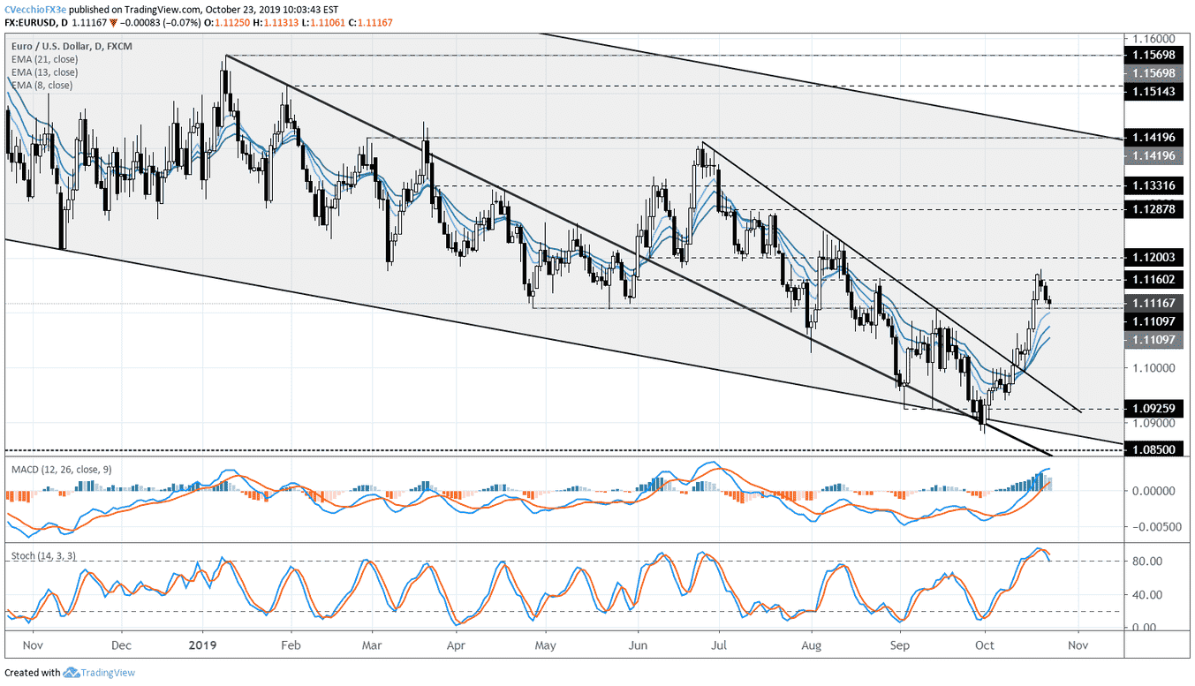Click the 'Feb' label on time axis
Image resolution: width=1195 pixels, height=686 pixels.
tap(291, 646)
